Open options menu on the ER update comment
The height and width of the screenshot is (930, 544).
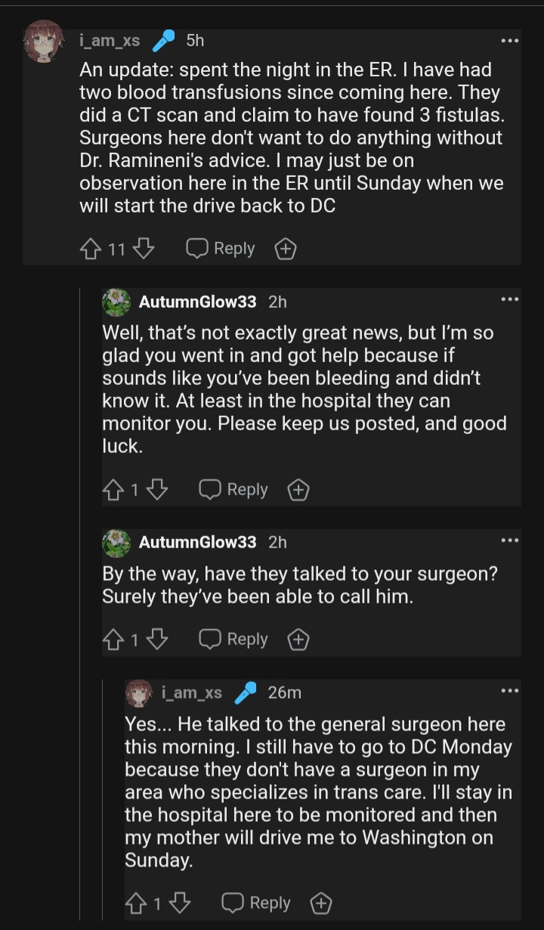(510, 41)
